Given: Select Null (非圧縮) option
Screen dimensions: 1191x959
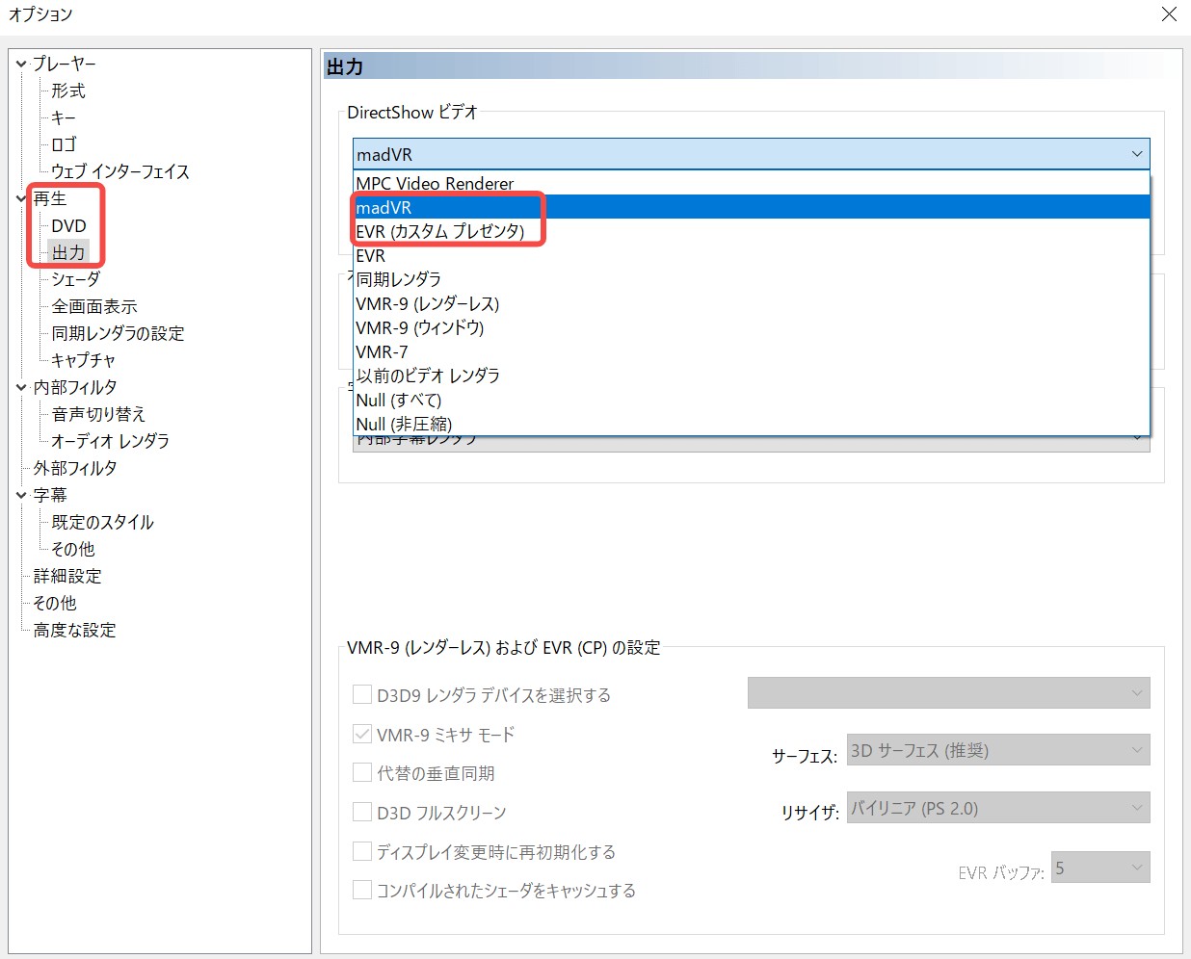Looking at the screenshot, I should (x=752, y=424).
